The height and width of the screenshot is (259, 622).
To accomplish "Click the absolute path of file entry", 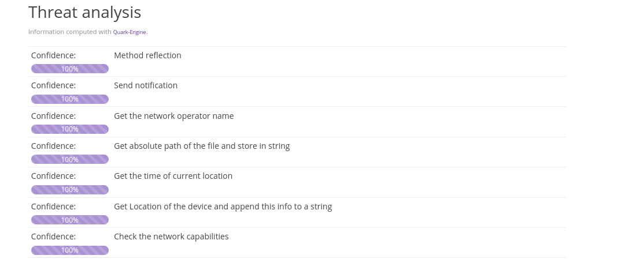I will [x=202, y=146].
